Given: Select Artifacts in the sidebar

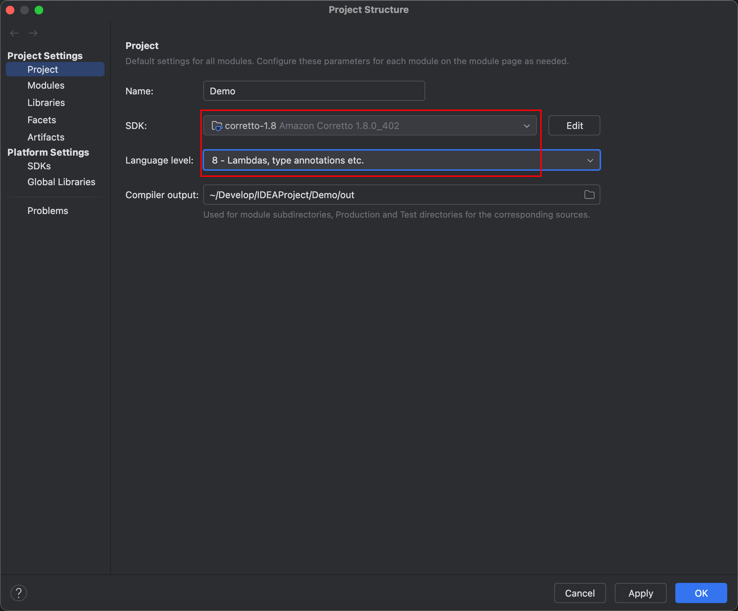Looking at the screenshot, I should [x=46, y=137].
